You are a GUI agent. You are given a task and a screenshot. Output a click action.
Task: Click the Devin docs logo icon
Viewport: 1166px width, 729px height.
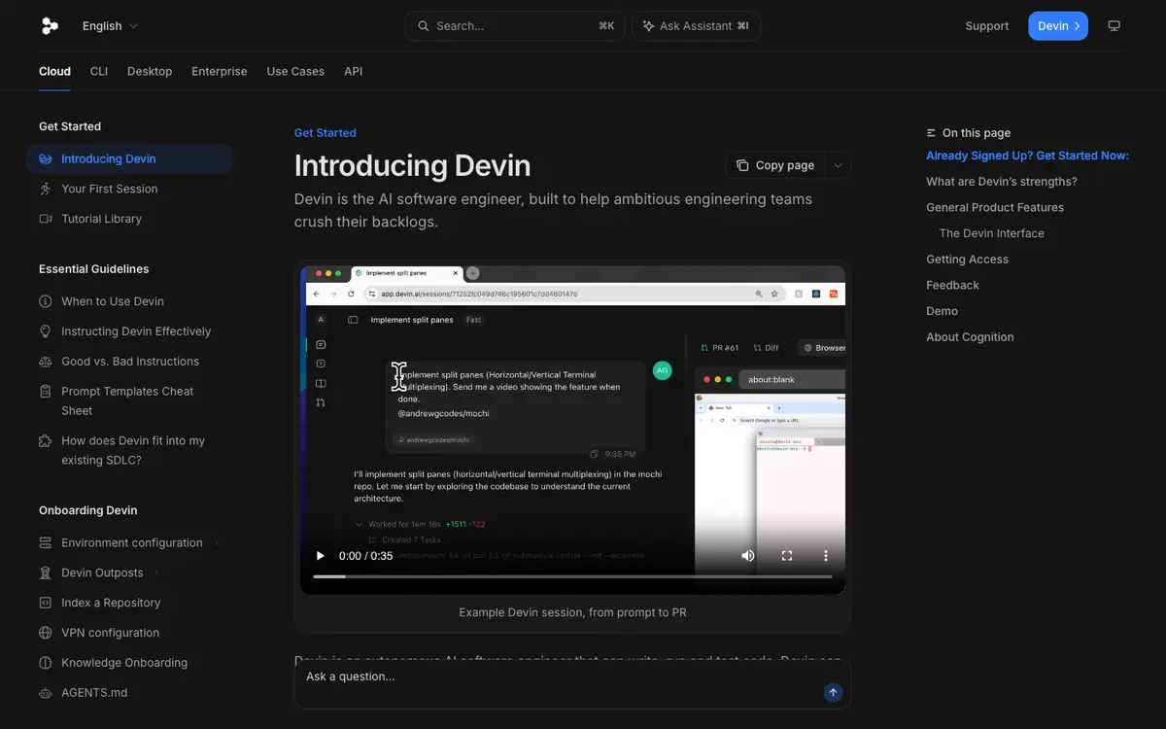coord(50,26)
